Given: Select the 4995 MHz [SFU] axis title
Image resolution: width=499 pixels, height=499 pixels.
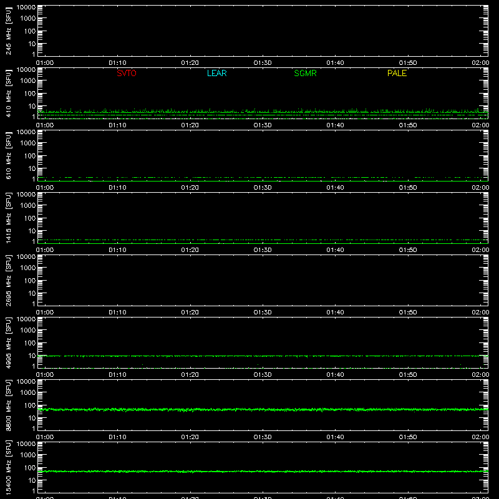Looking at the screenshot, I should [x=8, y=342].
